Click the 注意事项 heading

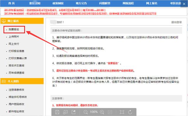(x=58, y=98)
